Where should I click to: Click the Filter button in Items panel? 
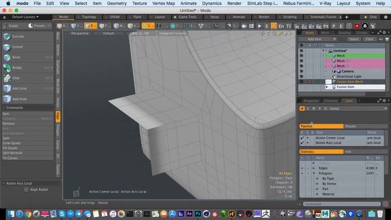pyautogui.click(x=369, y=39)
